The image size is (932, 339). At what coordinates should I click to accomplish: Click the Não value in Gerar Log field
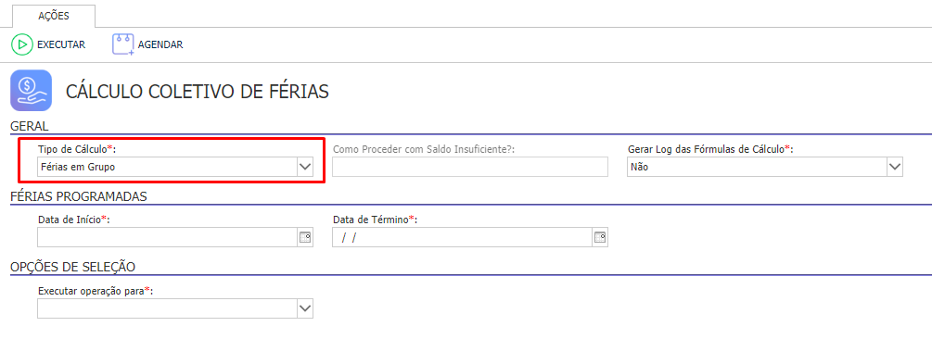(640, 168)
